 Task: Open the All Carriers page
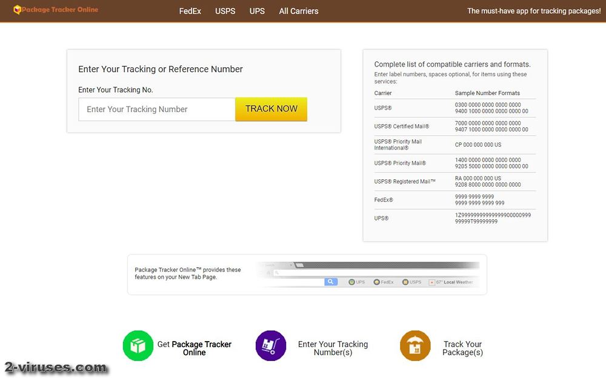point(298,11)
